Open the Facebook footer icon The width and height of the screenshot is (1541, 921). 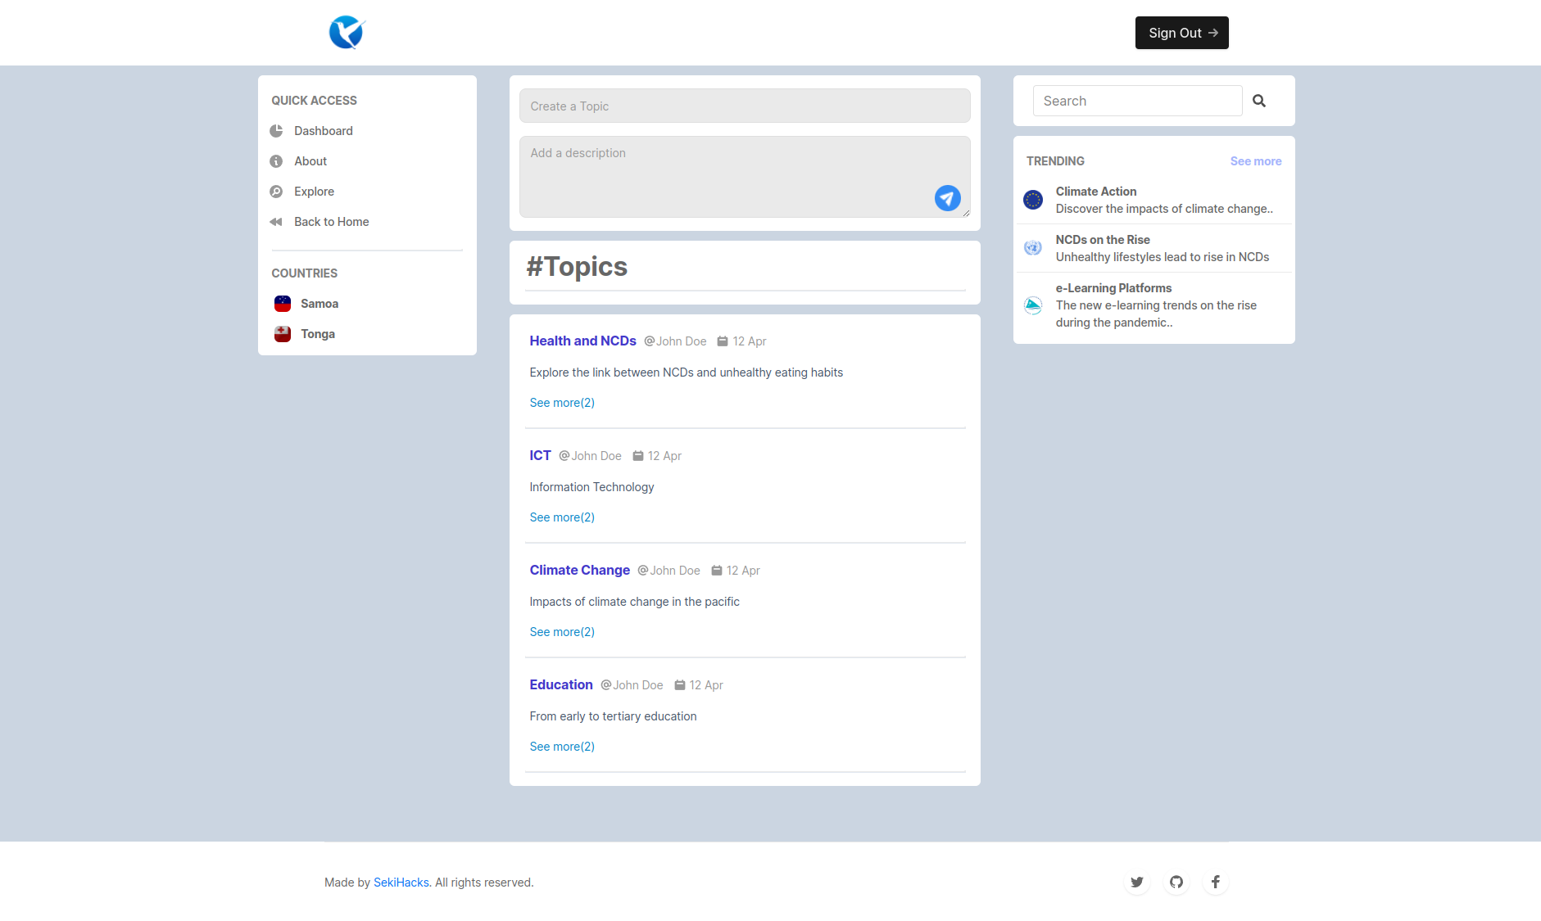point(1216,882)
